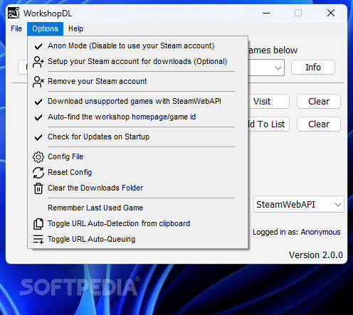Click the Clear button beside Add To List
The width and height of the screenshot is (353, 315).
[319, 124]
